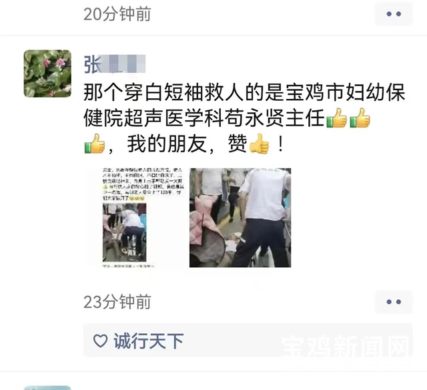Open the more menu beside 20分钟前
Viewport: 427px width, 390px height.
tap(394, 13)
